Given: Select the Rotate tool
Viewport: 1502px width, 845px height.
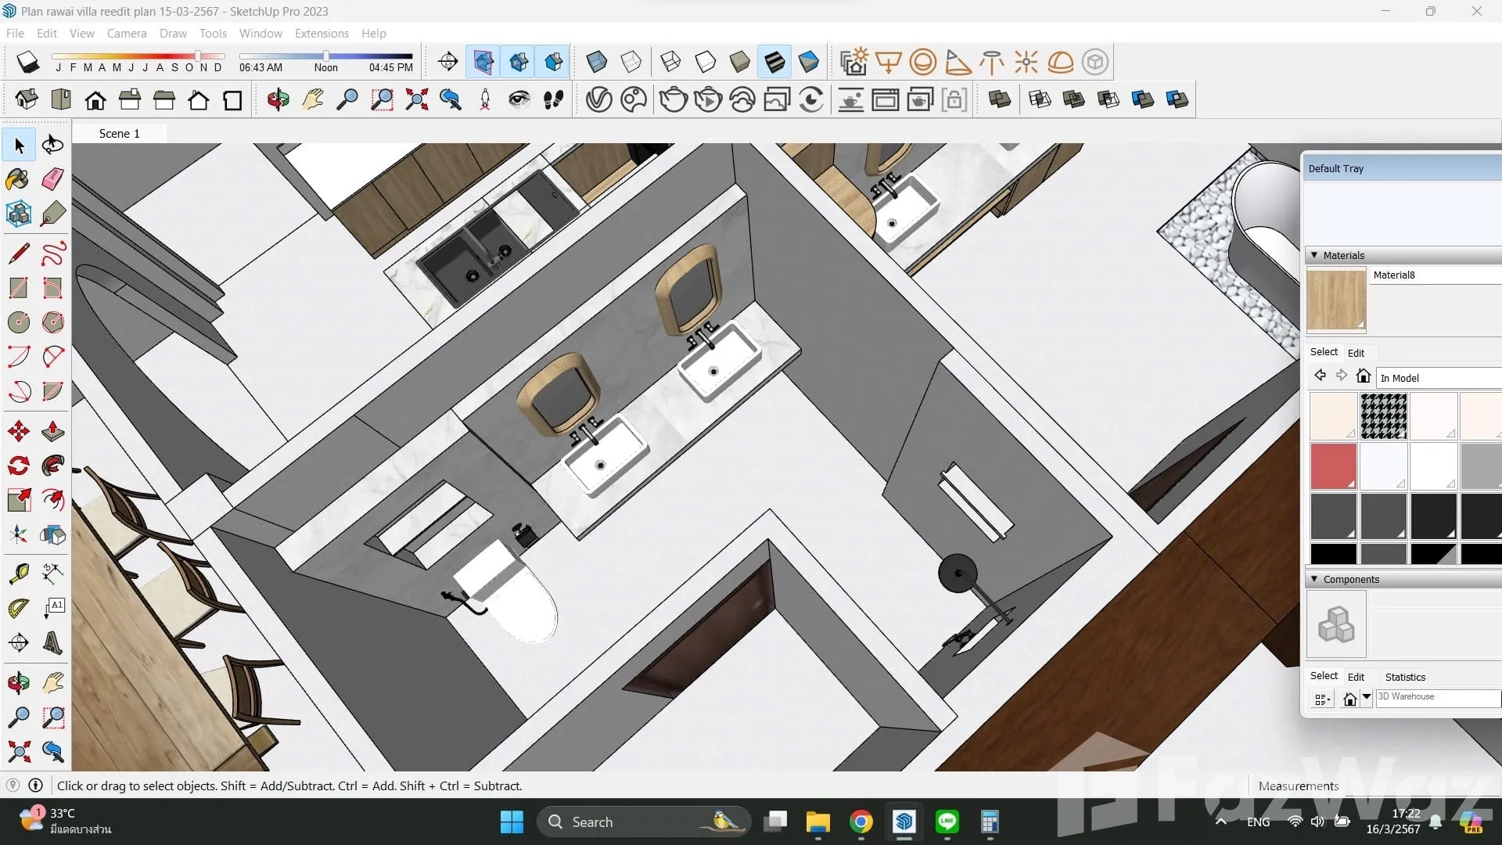Looking at the screenshot, I should coord(18,466).
